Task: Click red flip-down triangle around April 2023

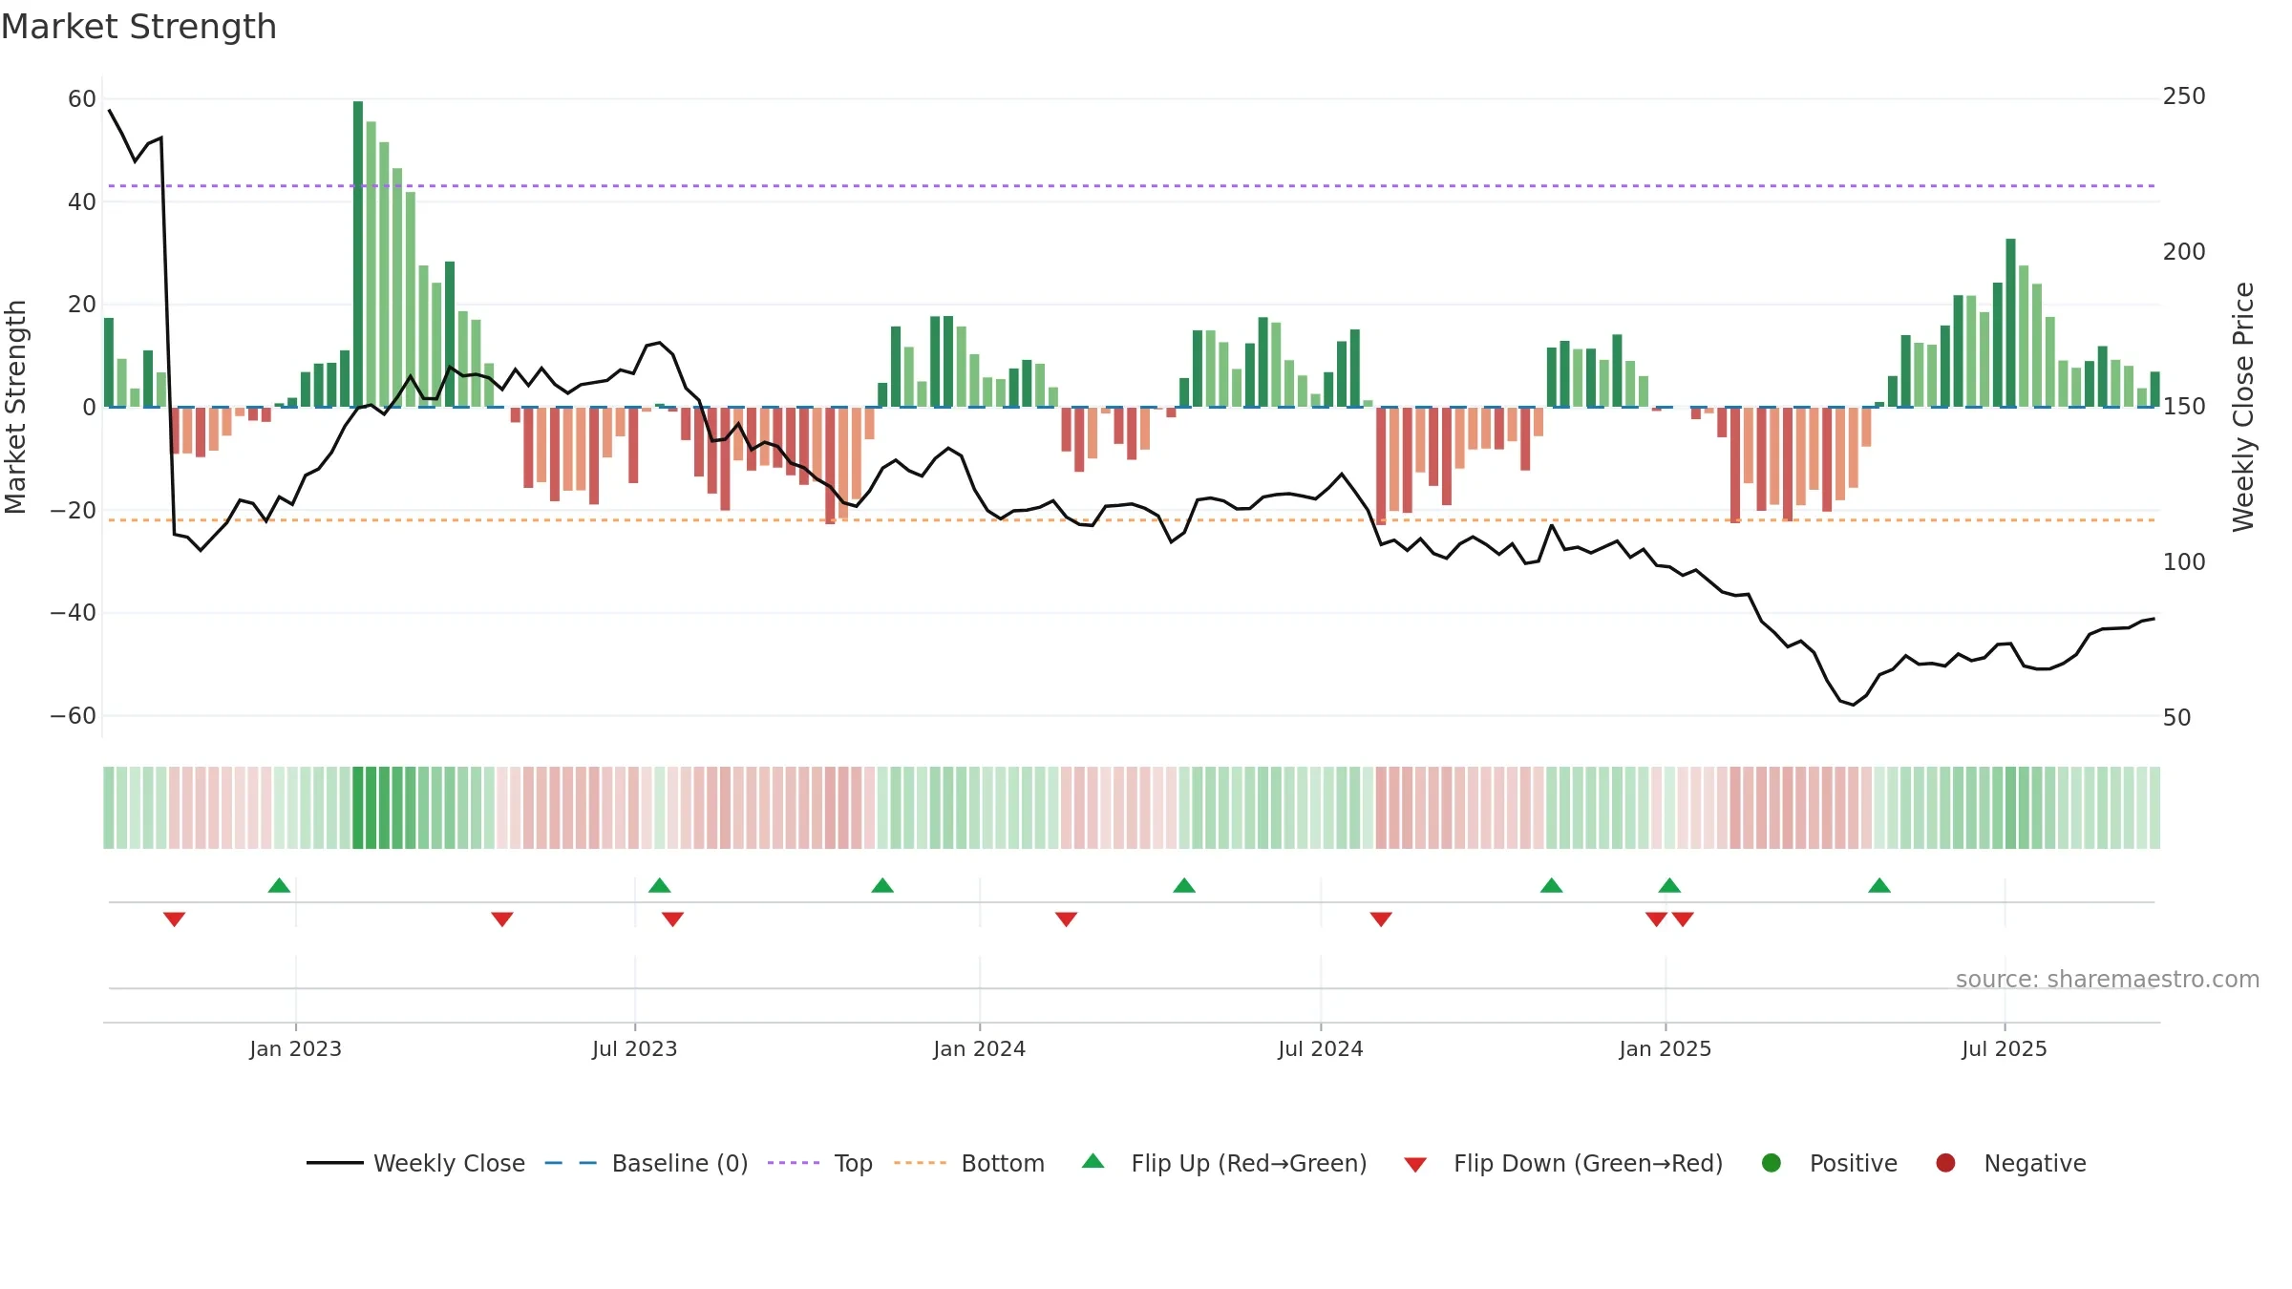Action: tap(502, 919)
